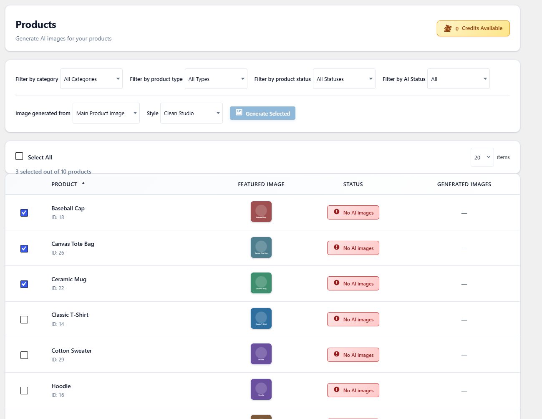Screen dimensions: 542x419
Task: Click No AI images badge for Hoodie
Action: click(353, 390)
